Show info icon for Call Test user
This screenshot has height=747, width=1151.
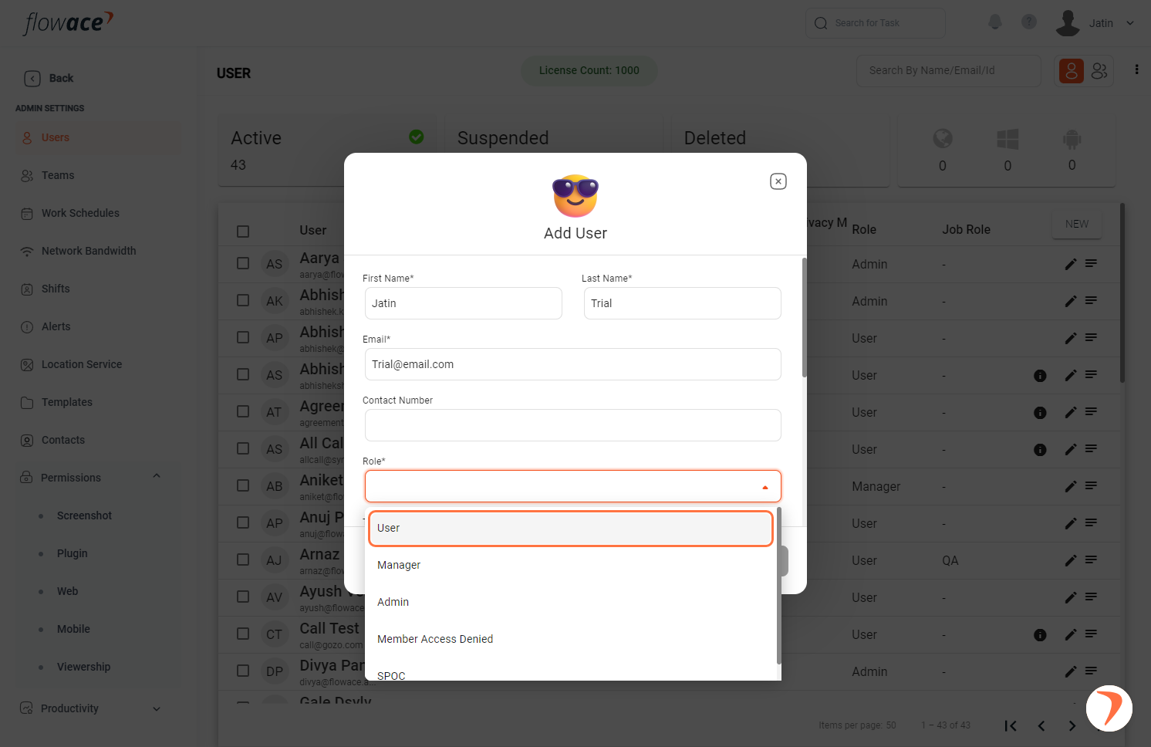tap(1040, 635)
